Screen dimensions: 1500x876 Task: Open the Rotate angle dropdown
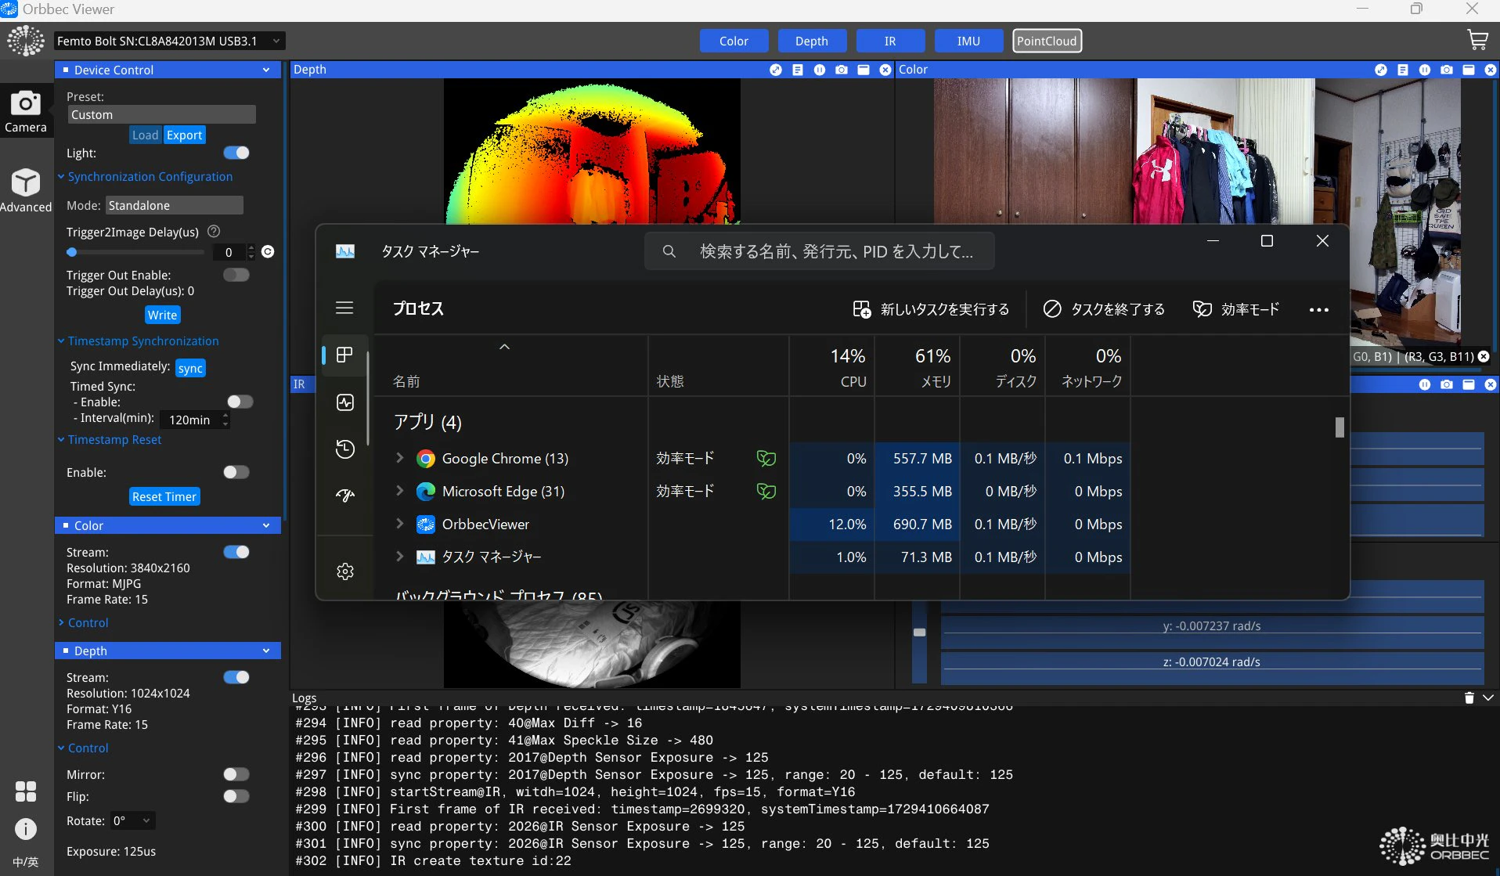[132, 820]
